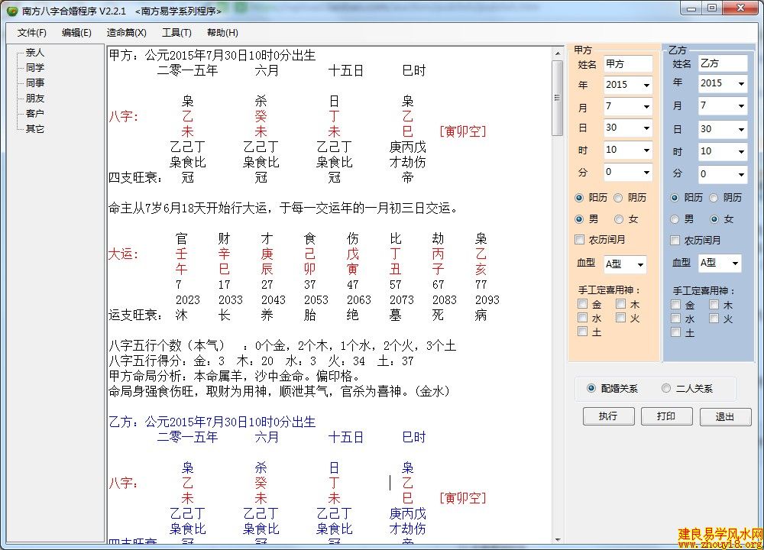Image resolution: width=764 pixels, height=550 pixels.
Task: Check 金 element for 甲方
Action: (583, 305)
